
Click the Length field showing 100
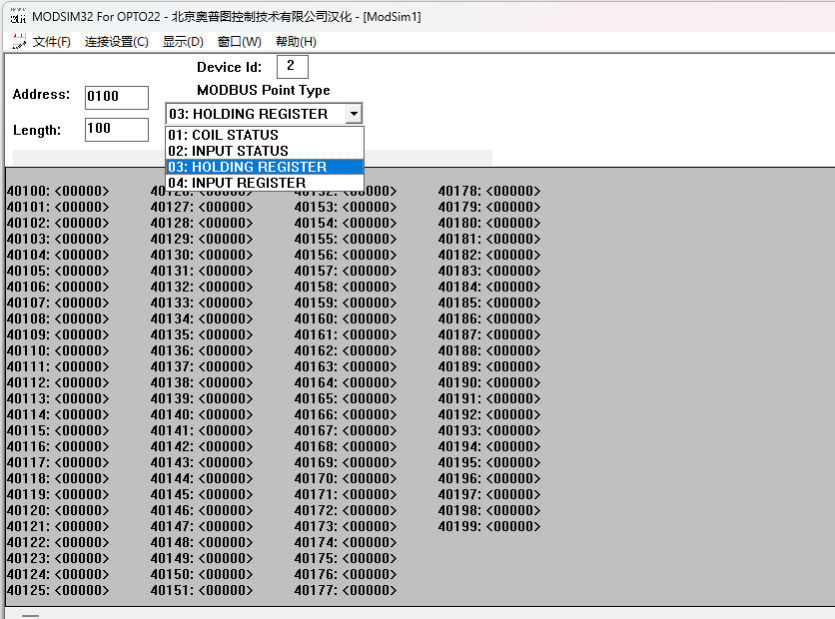pyautogui.click(x=116, y=129)
